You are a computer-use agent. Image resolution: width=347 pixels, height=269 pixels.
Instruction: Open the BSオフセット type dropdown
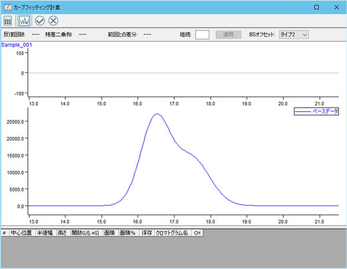(x=293, y=35)
